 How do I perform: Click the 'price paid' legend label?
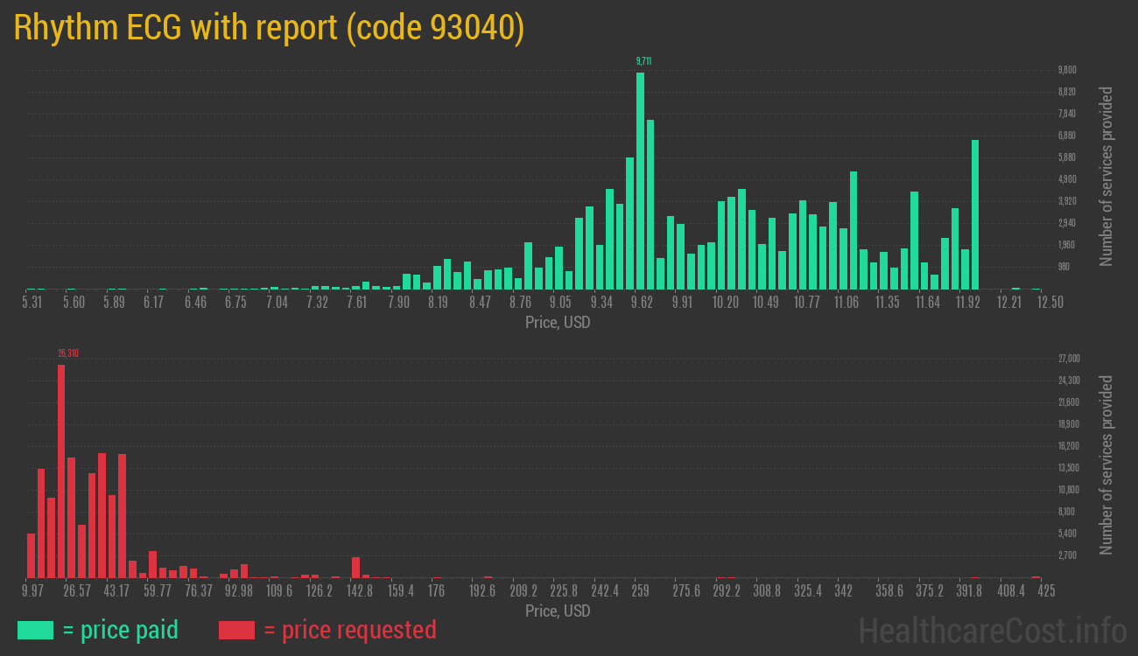[x=121, y=630]
